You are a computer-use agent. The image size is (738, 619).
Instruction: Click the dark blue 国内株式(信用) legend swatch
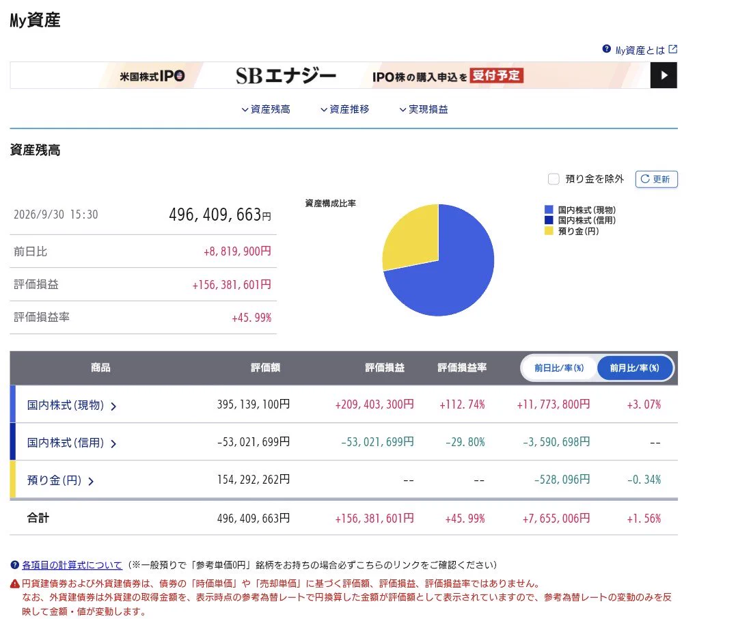[548, 220]
